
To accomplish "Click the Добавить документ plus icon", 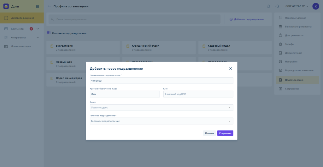I will pos(6,18).
